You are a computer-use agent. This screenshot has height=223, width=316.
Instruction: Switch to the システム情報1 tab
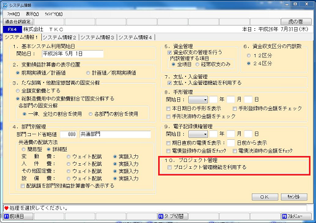tap(22, 38)
